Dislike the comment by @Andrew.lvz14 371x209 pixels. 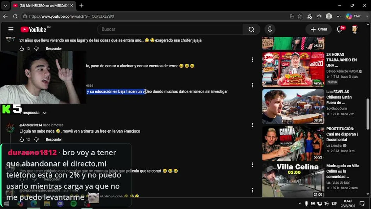point(36,140)
